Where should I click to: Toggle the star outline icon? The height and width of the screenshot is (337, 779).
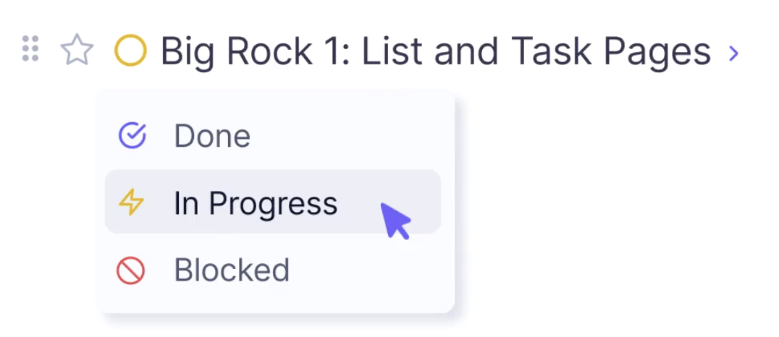[77, 50]
